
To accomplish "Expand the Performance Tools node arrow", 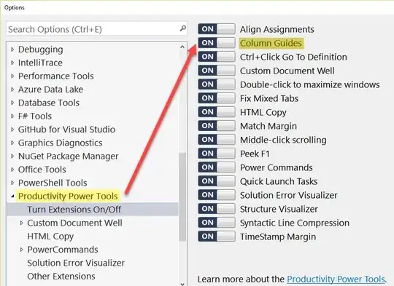I will click(x=12, y=76).
